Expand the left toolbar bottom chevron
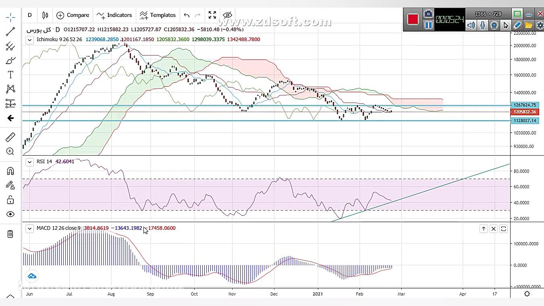Image resolution: width=544 pixels, height=306 pixels. 10,297
